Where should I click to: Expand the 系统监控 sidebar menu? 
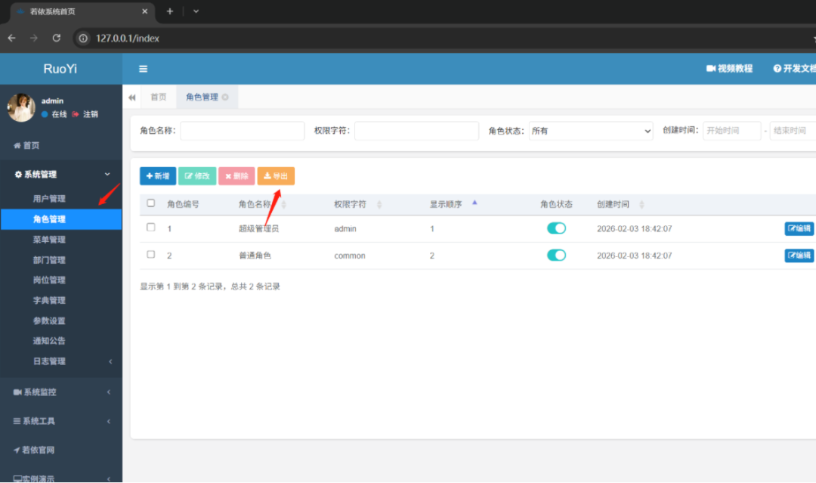(61, 392)
